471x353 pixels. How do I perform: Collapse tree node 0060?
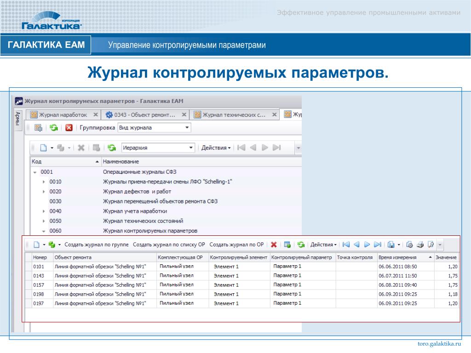[44, 231]
